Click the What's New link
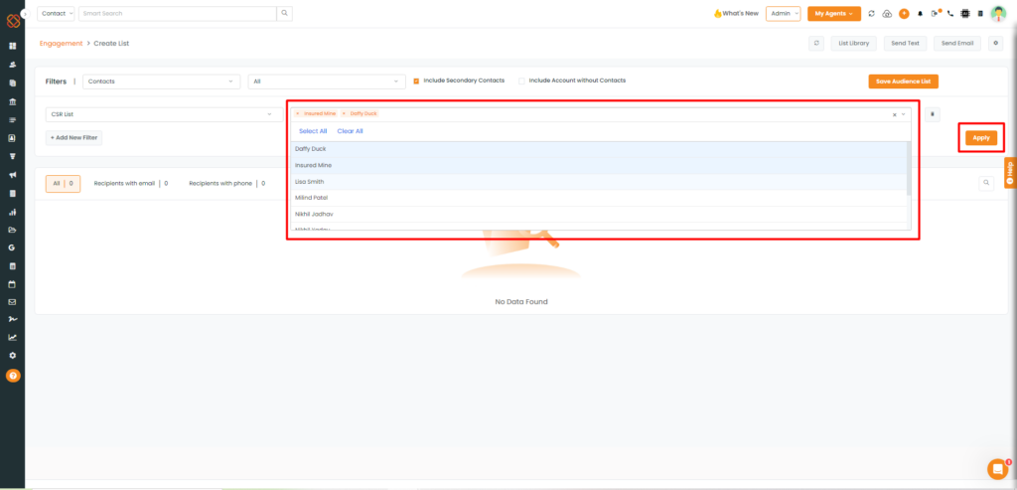Screen dimensions: 1017x490 (x=736, y=13)
